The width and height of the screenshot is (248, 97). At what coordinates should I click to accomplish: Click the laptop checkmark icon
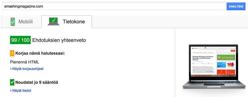pyautogui.click(x=53, y=21)
